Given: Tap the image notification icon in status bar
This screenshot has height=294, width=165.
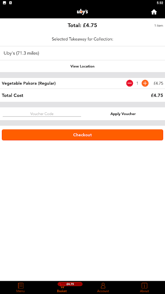Looking at the screenshot, I should pyautogui.click(x=4, y=3).
